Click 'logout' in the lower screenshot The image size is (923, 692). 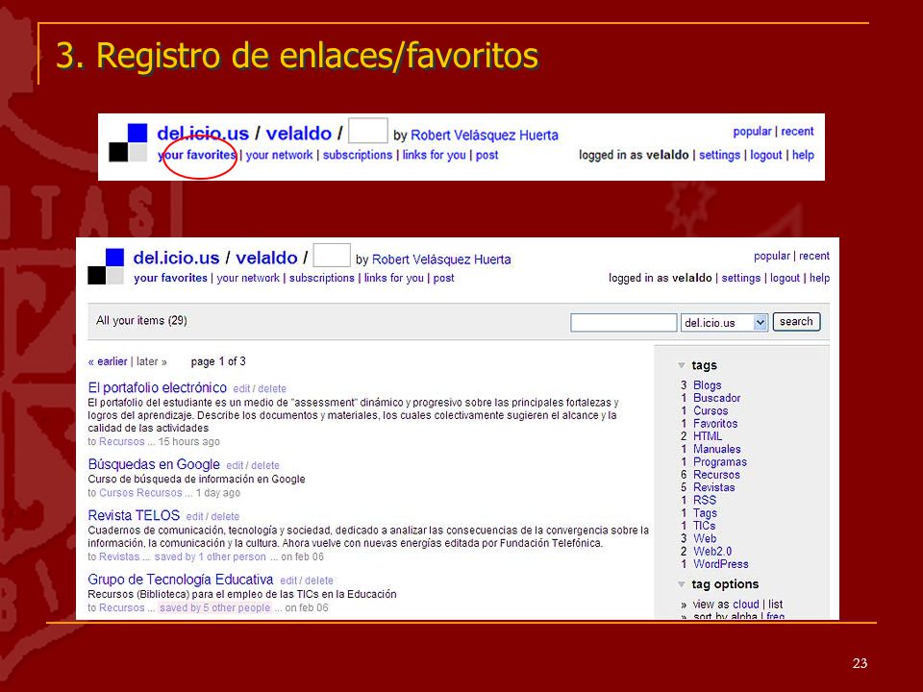pos(785,278)
